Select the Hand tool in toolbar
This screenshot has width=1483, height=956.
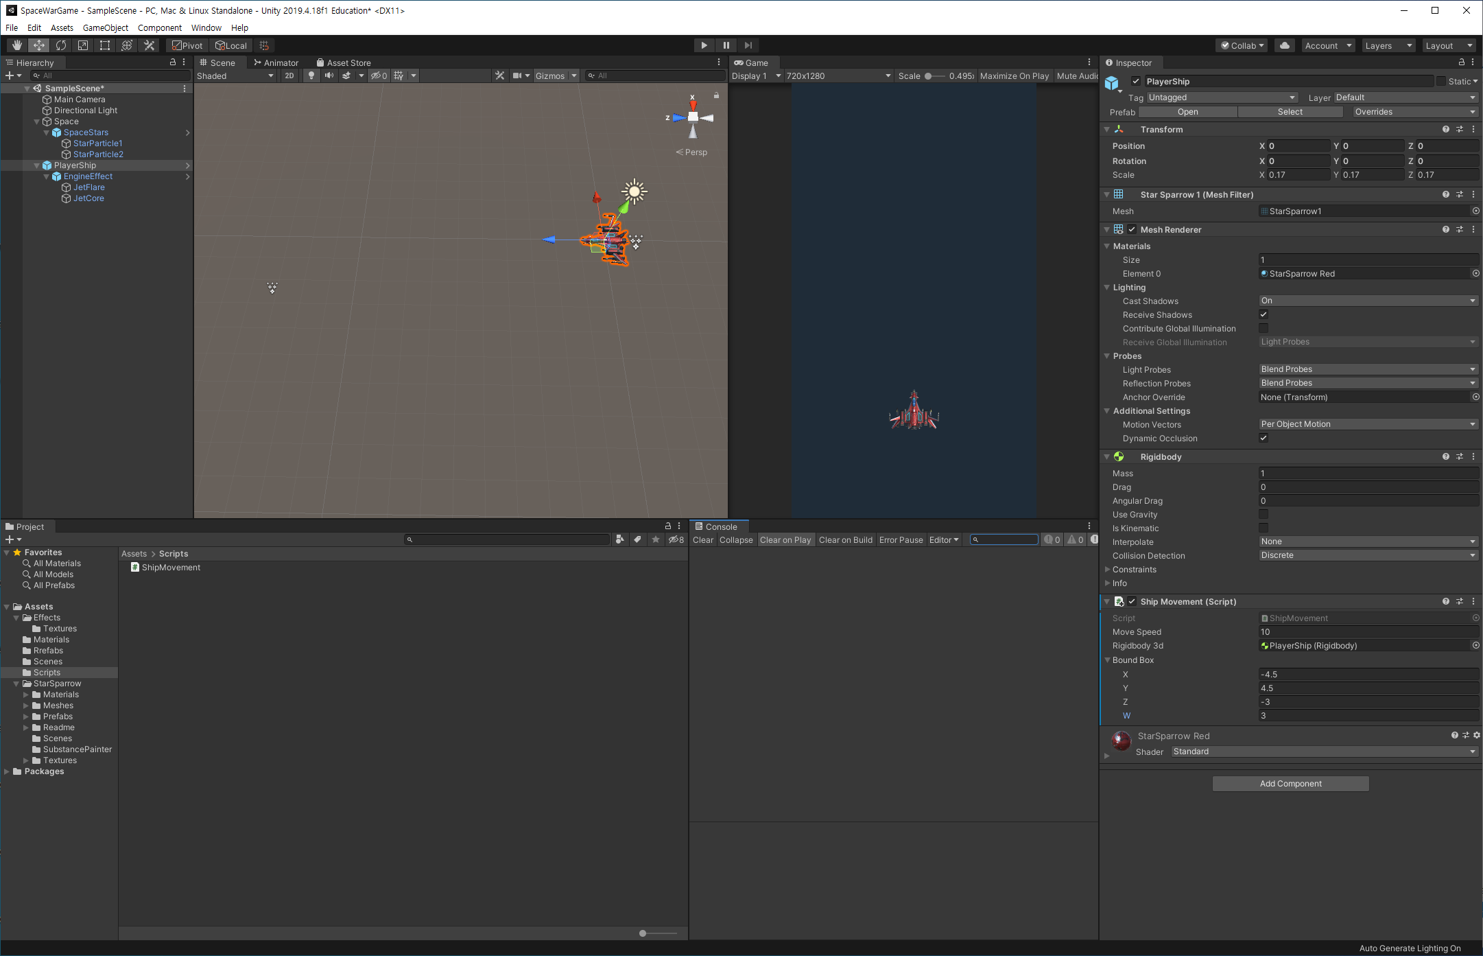pos(16,45)
